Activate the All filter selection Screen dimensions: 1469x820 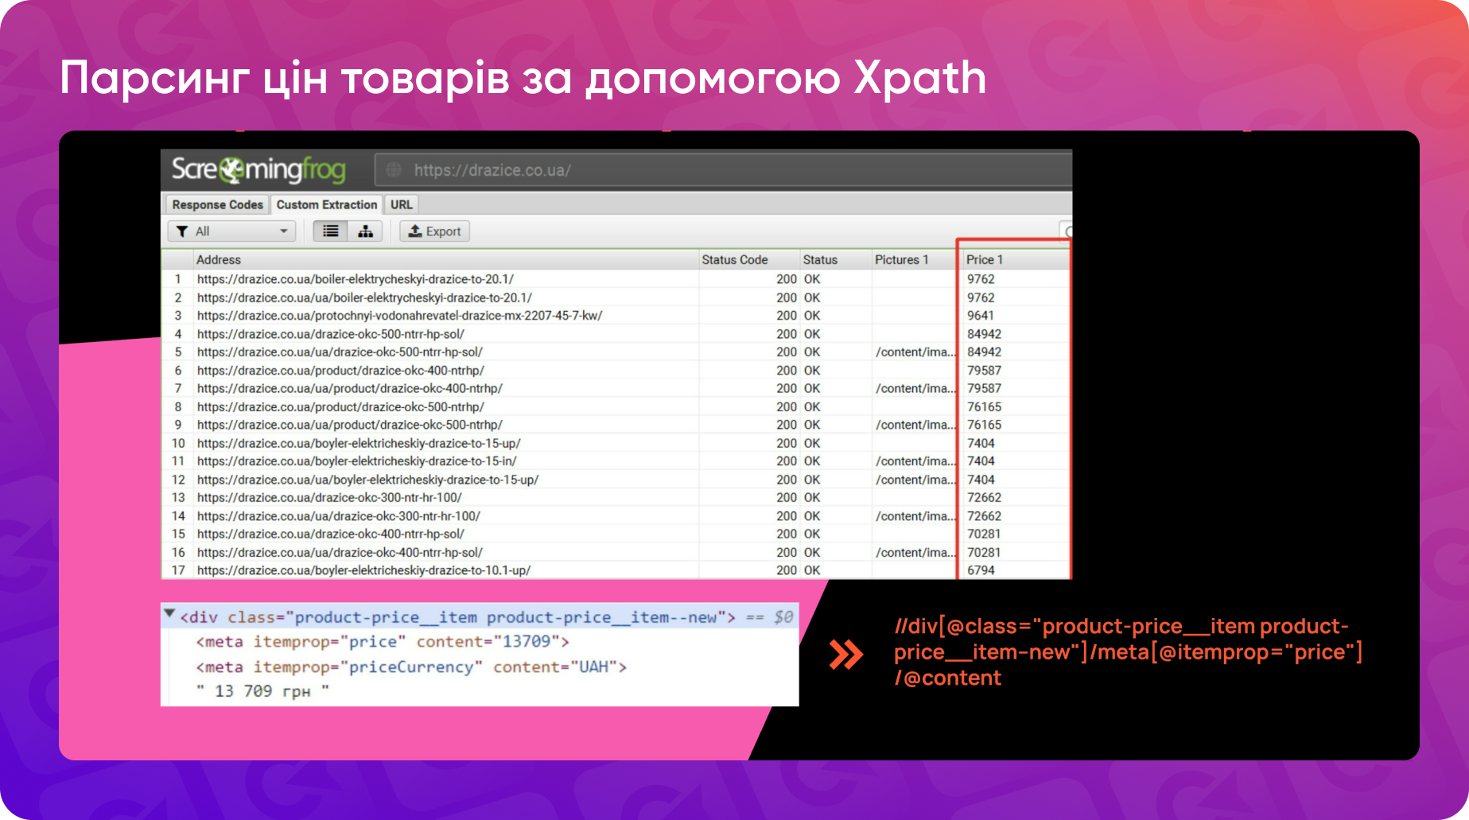click(x=203, y=231)
